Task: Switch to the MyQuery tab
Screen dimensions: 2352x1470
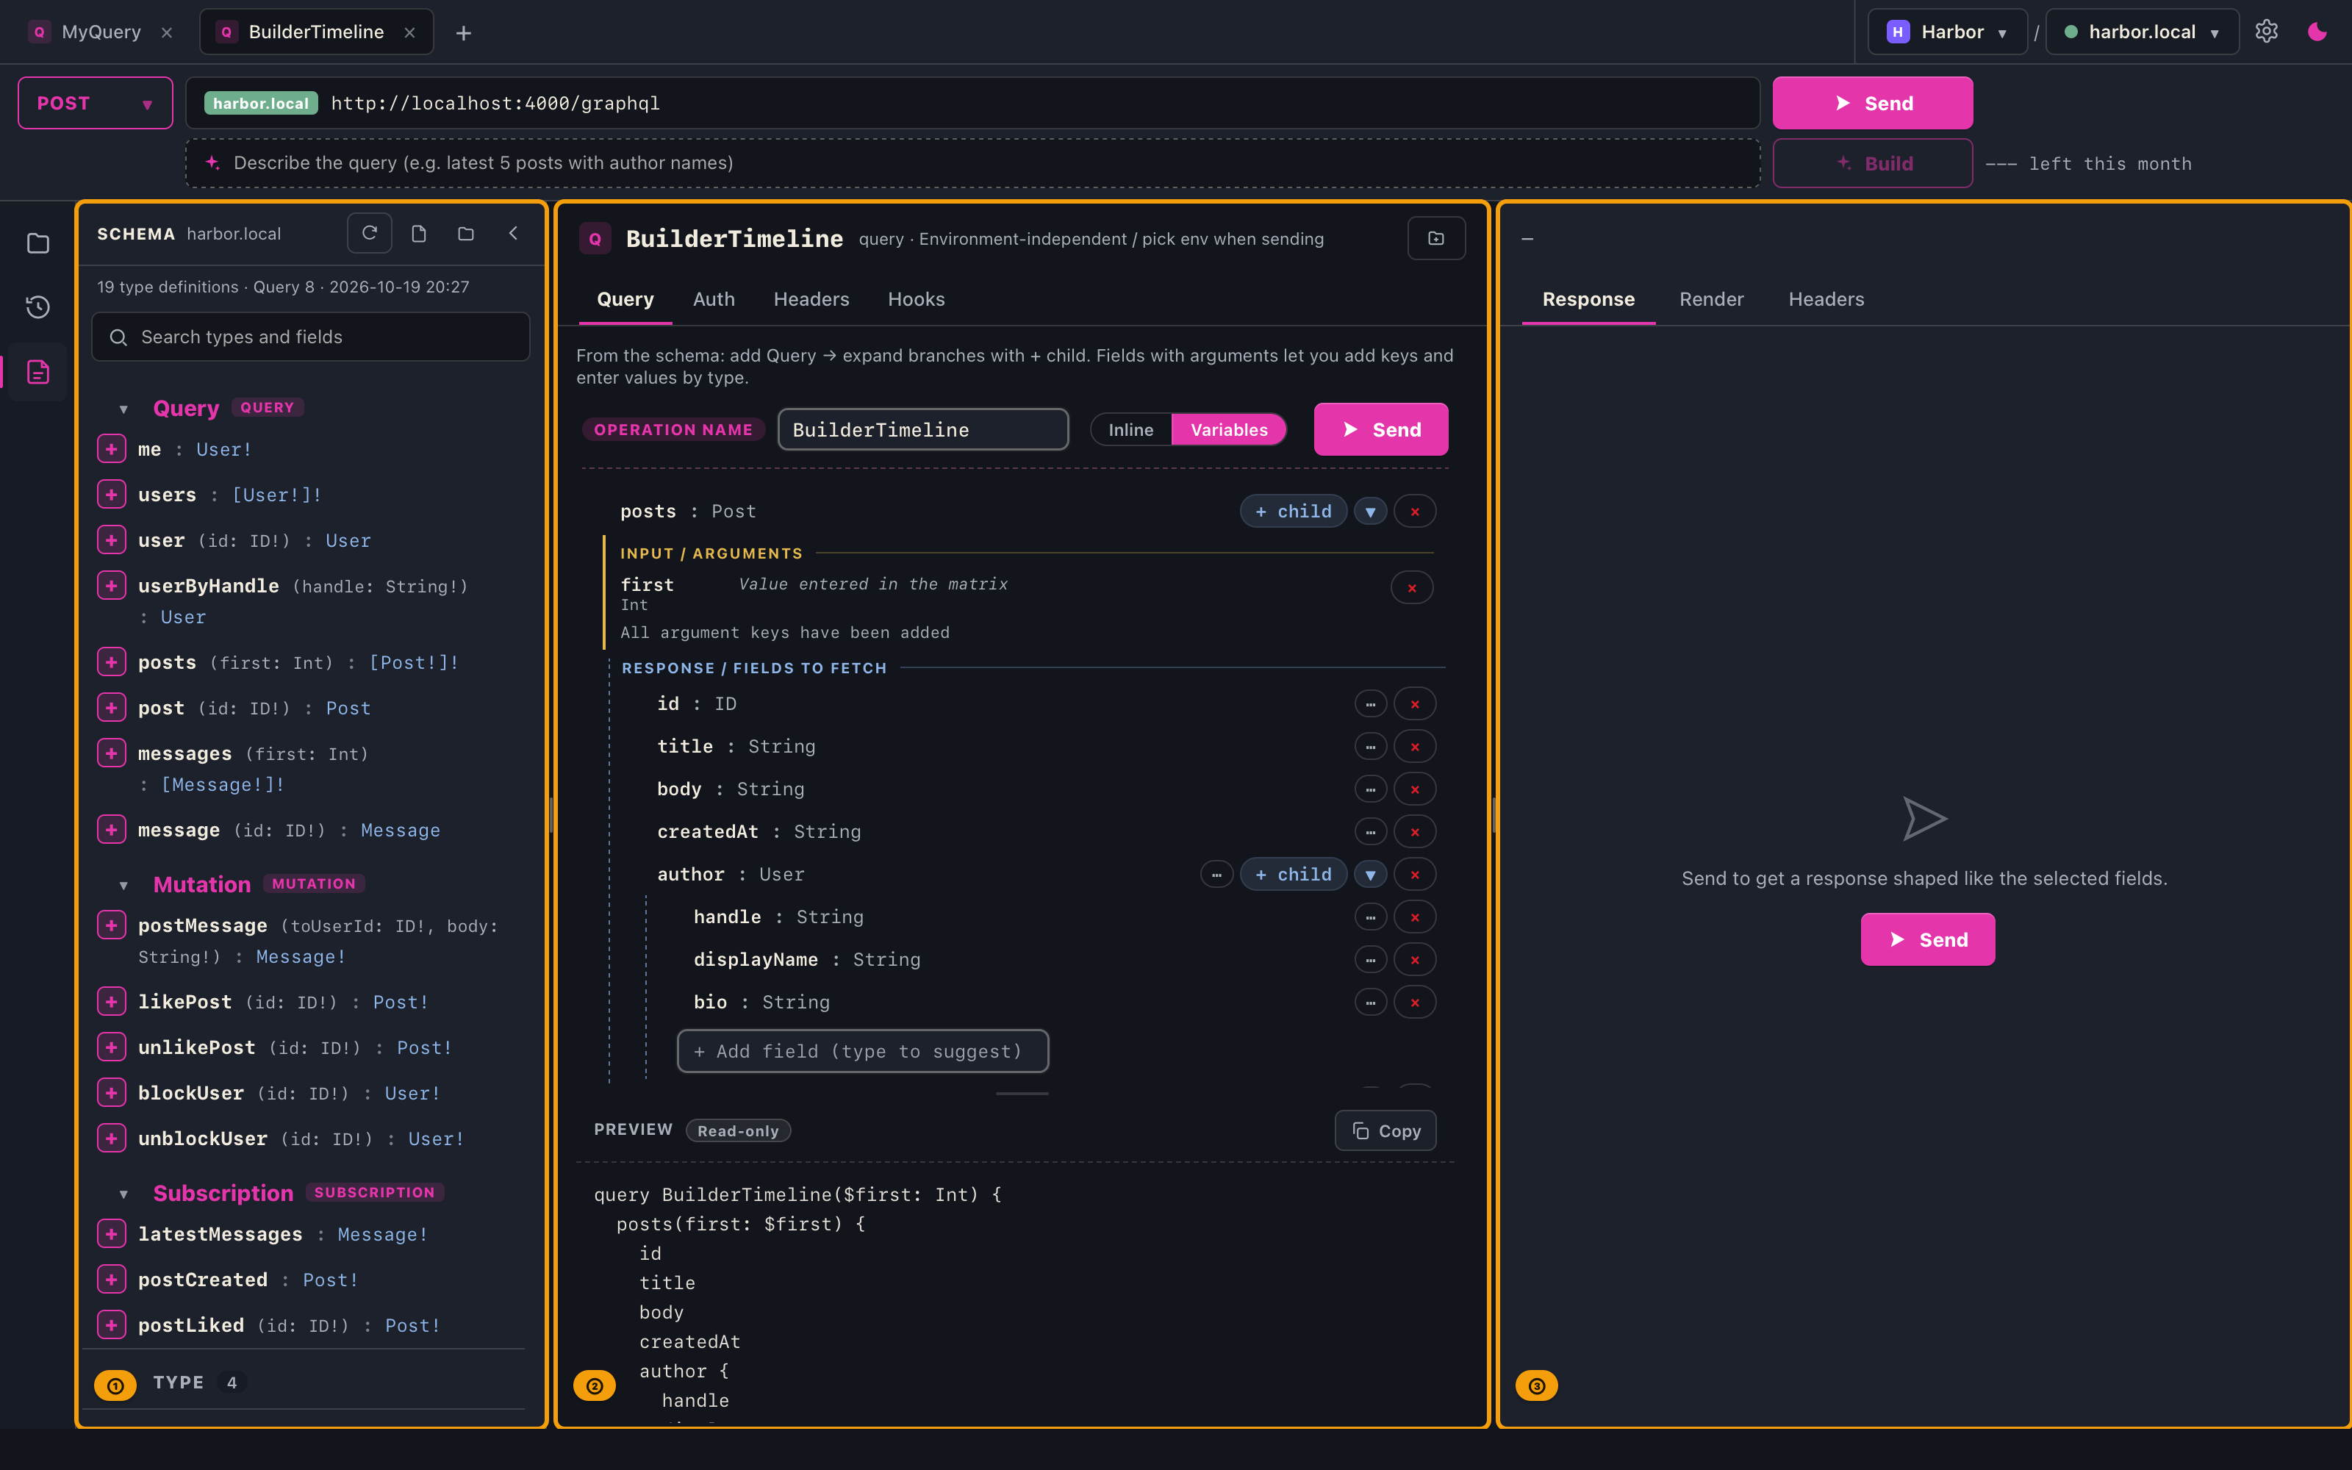Action: [x=101, y=32]
